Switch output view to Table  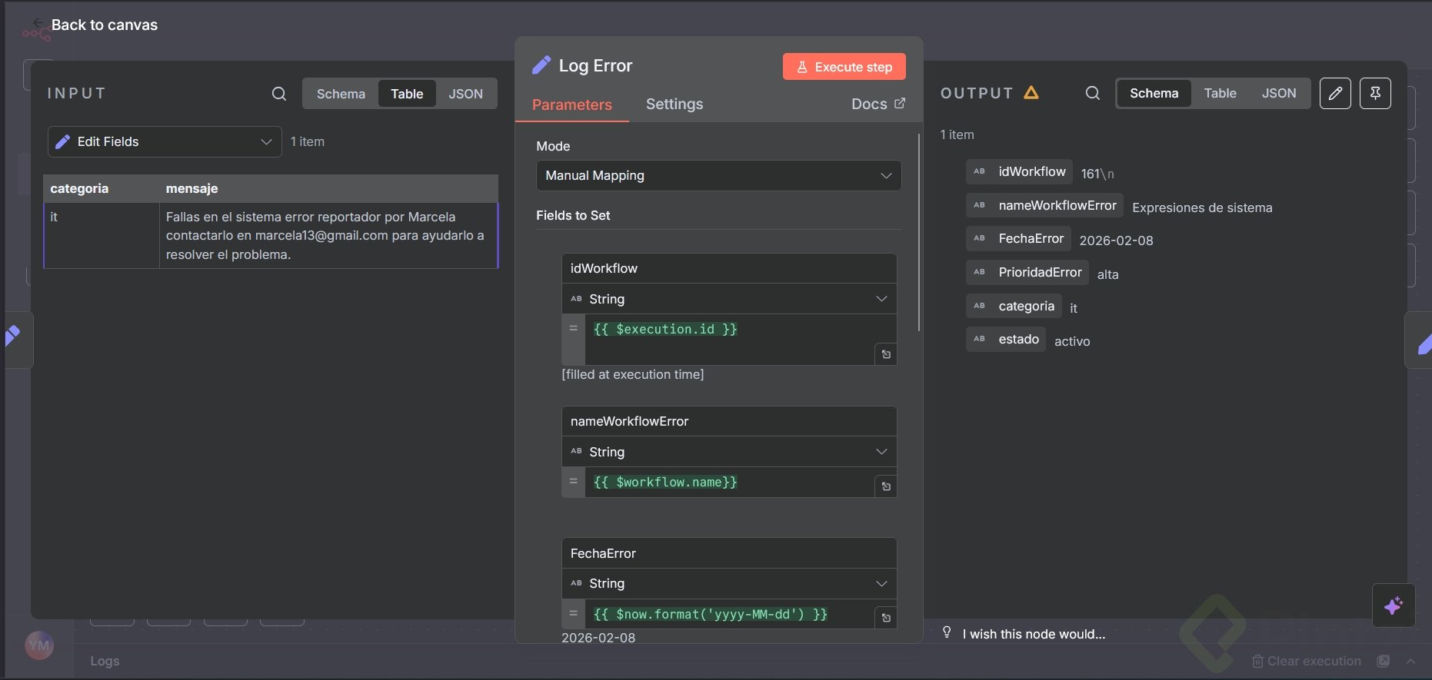(1220, 94)
